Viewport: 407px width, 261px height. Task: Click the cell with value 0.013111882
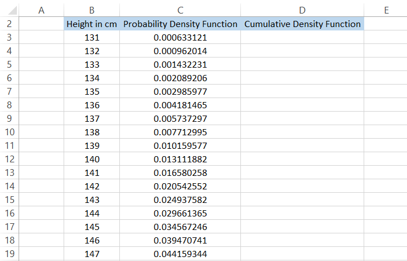pos(180,159)
